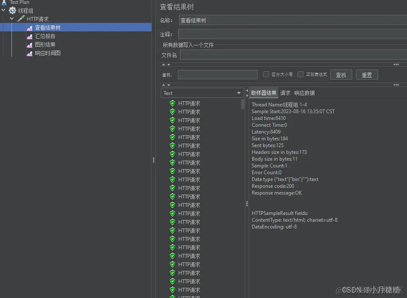407x298 pixels.
Task: Click the Headers size in bytes:173 line
Action: [279, 152]
